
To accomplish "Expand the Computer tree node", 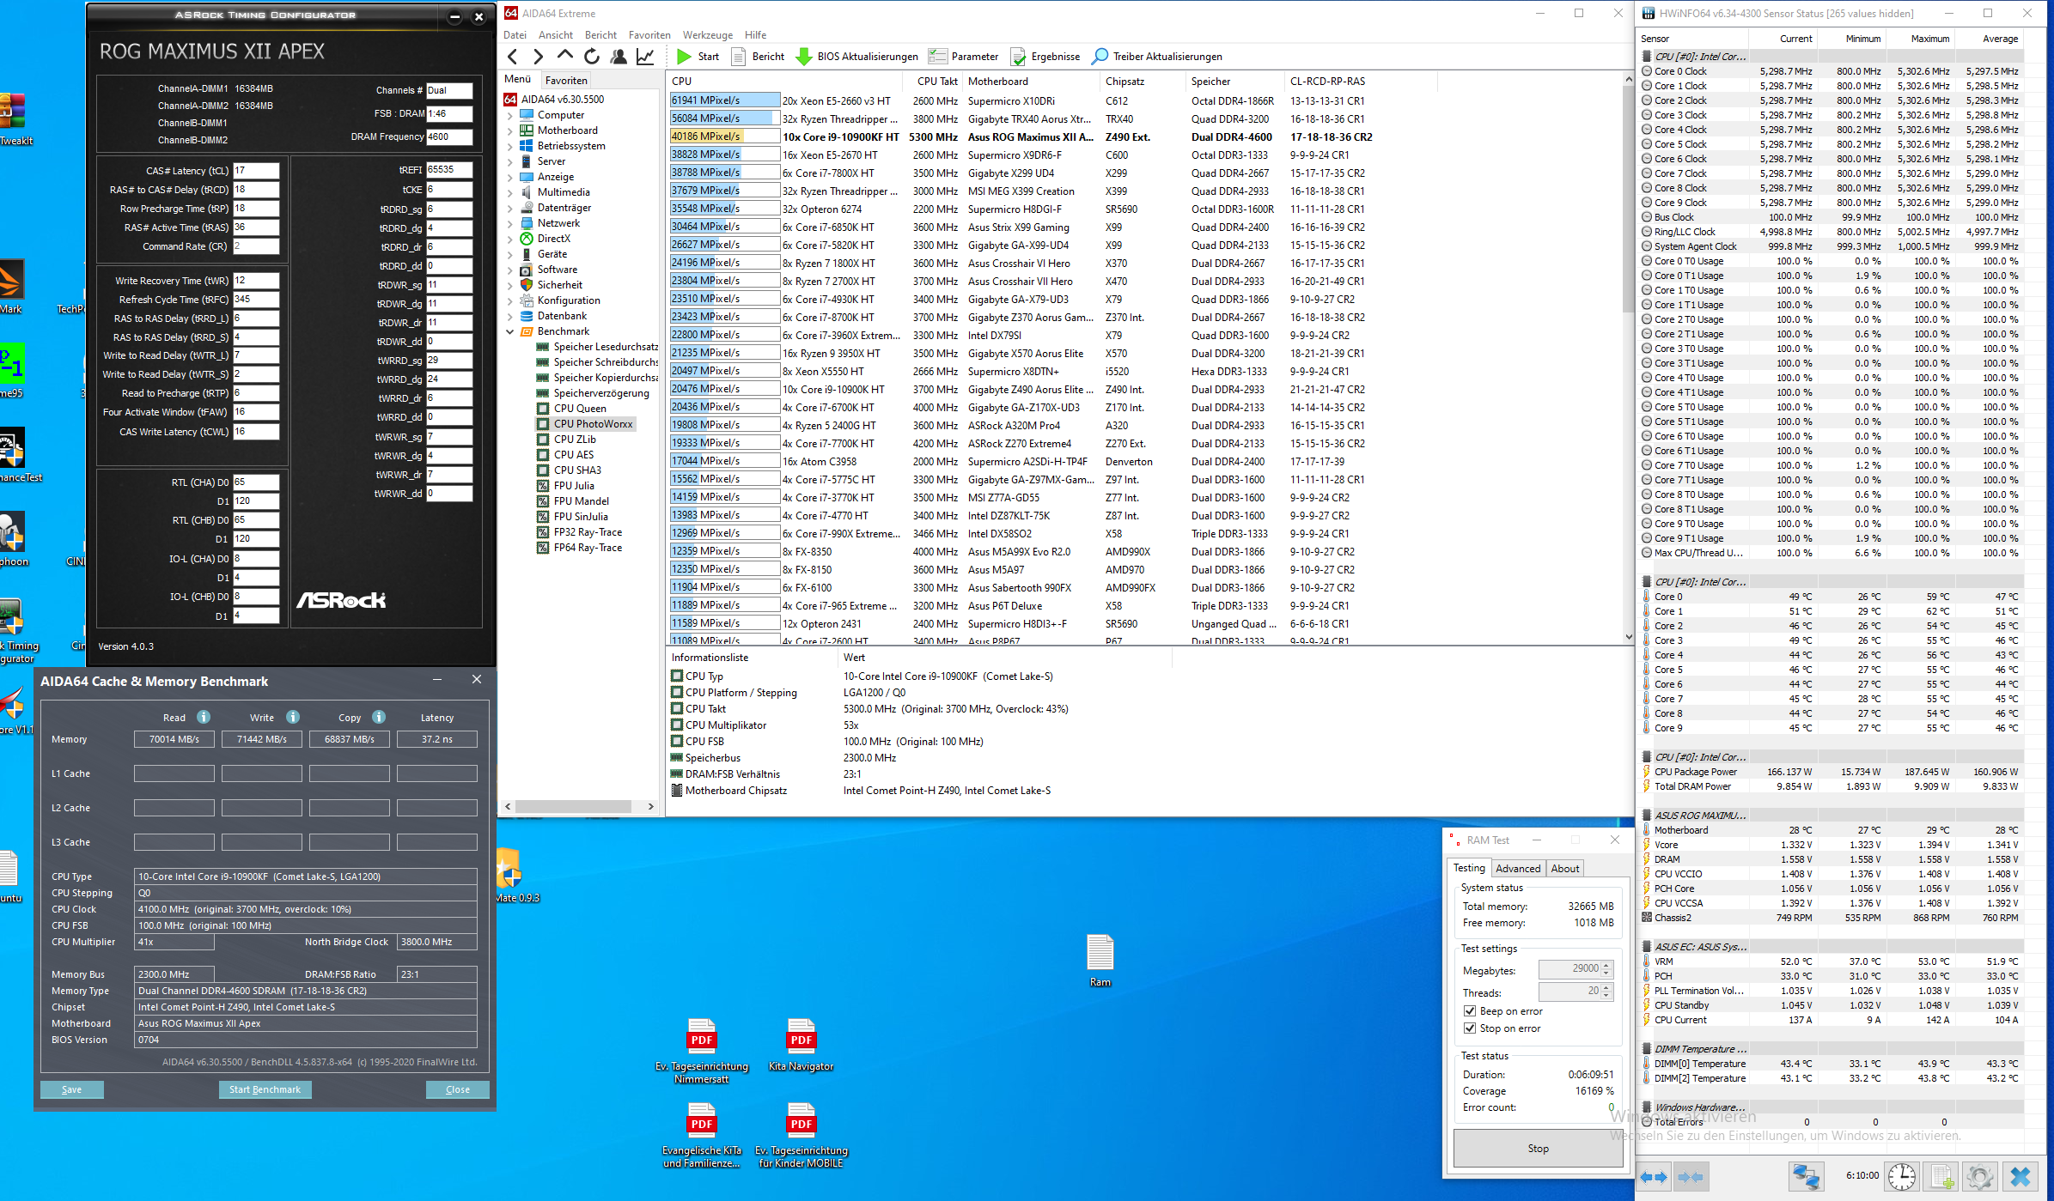I will coord(510,115).
